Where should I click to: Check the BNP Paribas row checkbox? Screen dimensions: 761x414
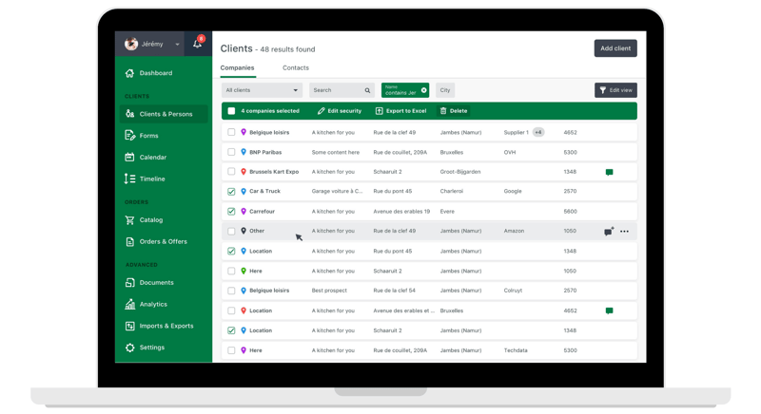pyautogui.click(x=231, y=152)
